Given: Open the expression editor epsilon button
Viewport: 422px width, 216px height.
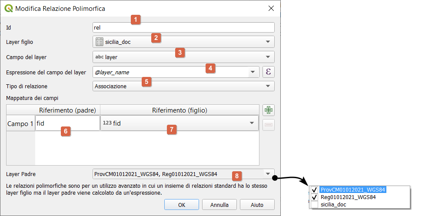Looking at the screenshot, I should [268, 72].
